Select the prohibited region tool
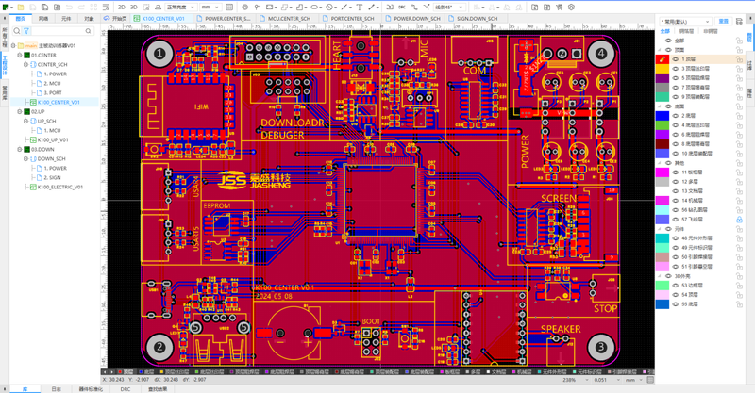 pyautogui.click(x=329, y=8)
